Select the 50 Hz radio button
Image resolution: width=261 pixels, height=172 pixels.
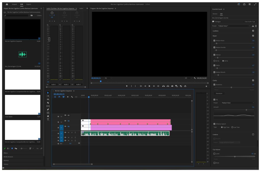click(x=214, y=61)
